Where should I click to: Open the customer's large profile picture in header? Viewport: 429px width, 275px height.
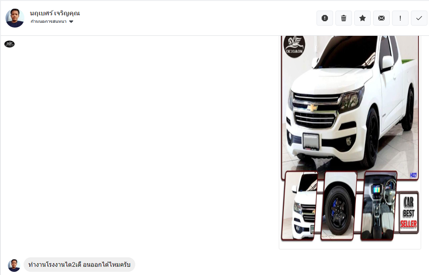15,18
